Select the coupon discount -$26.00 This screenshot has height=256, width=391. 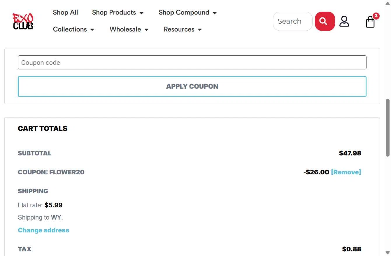pyautogui.click(x=316, y=172)
